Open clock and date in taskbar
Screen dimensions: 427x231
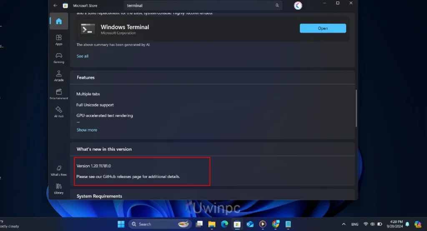tap(394, 224)
